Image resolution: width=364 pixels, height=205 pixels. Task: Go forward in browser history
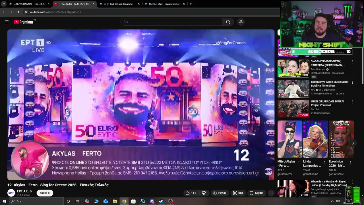[11, 12]
